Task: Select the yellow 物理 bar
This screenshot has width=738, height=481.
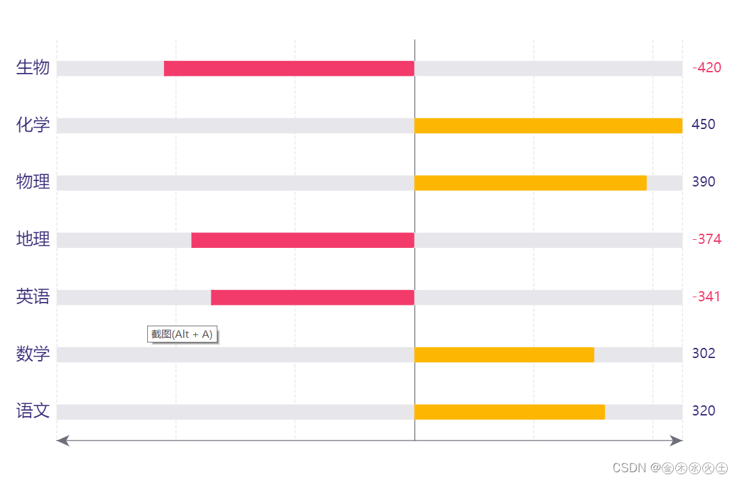Action: pos(531,183)
